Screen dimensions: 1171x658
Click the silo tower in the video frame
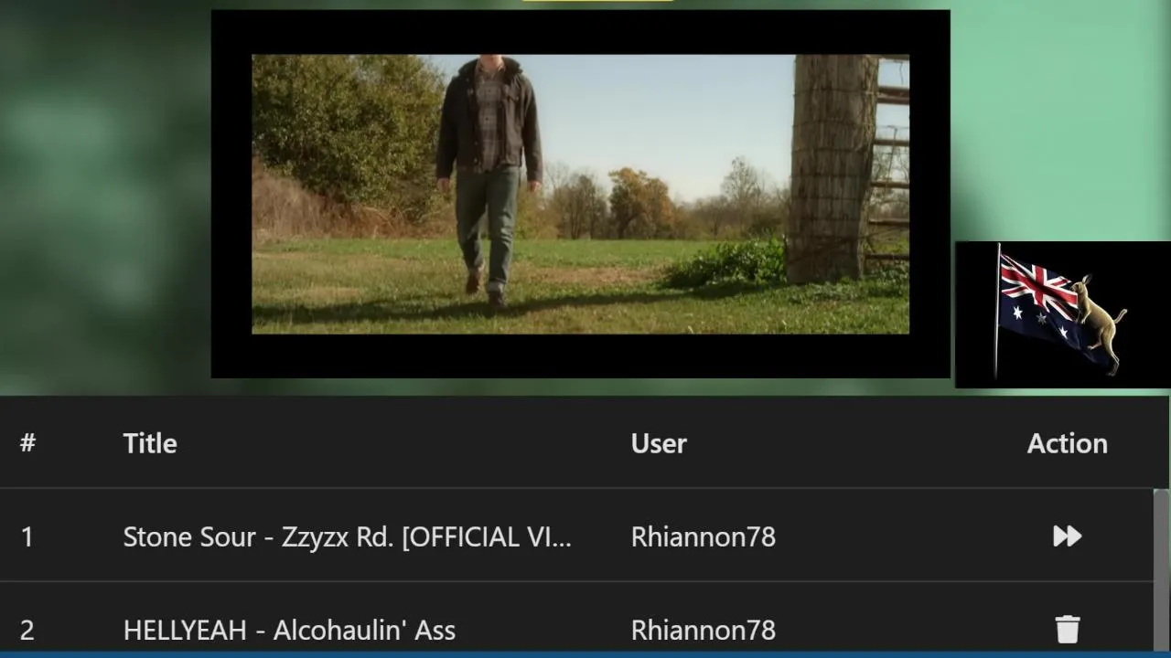(x=833, y=168)
